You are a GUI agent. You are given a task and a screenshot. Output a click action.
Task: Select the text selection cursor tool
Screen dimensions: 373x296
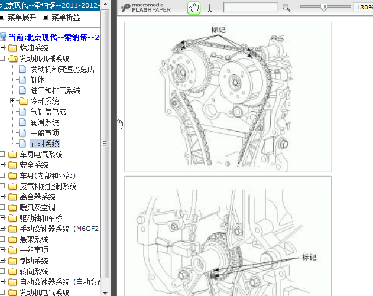210,8
